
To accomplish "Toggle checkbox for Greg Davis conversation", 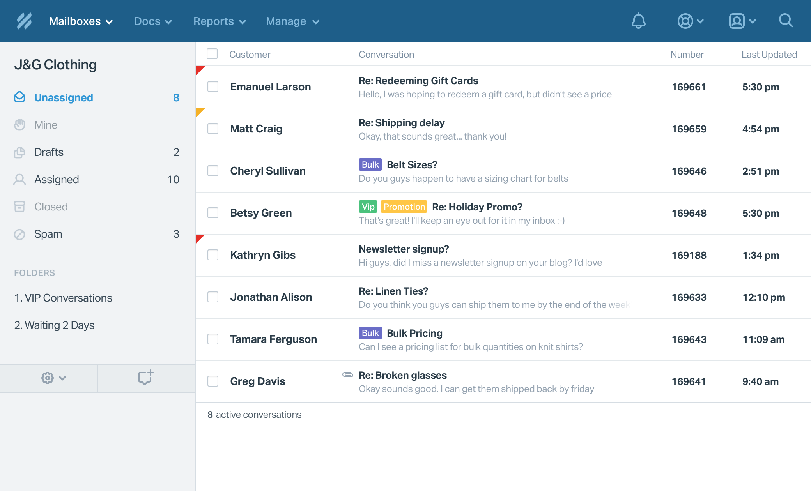I will click(212, 381).
